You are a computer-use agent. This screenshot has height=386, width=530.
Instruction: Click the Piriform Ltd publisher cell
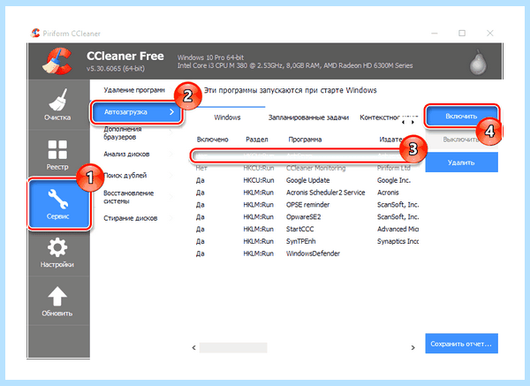[x=394, y=168]
